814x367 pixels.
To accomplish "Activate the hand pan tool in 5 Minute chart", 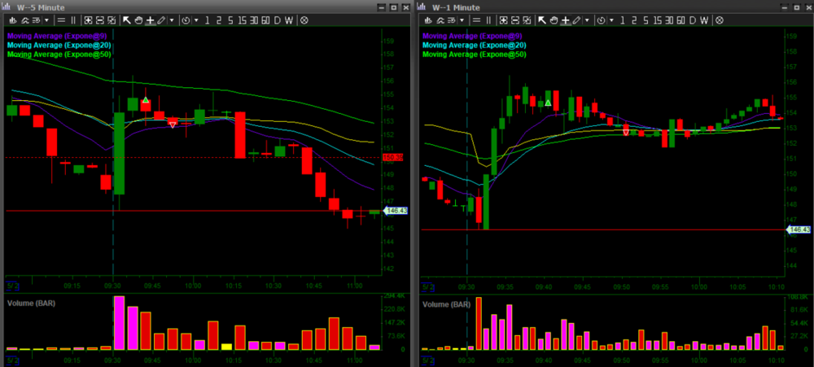I will tap(139, 19).
